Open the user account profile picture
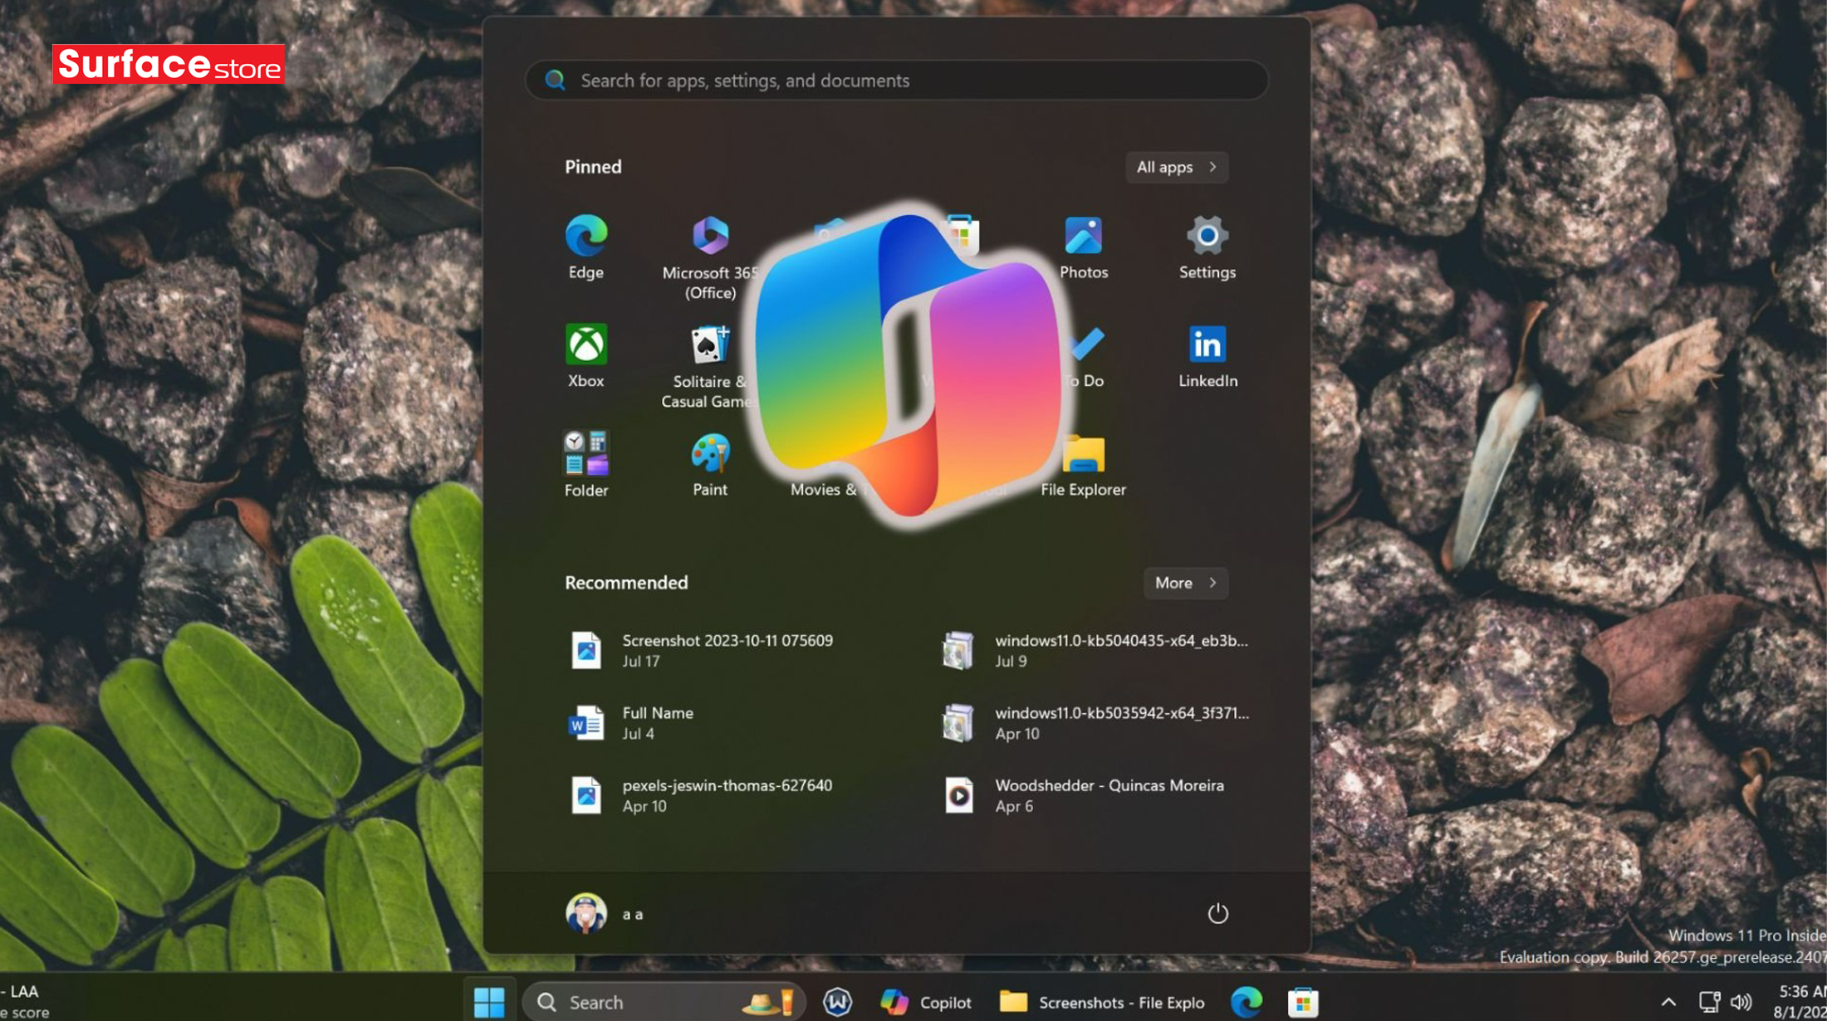 (587, 912)
